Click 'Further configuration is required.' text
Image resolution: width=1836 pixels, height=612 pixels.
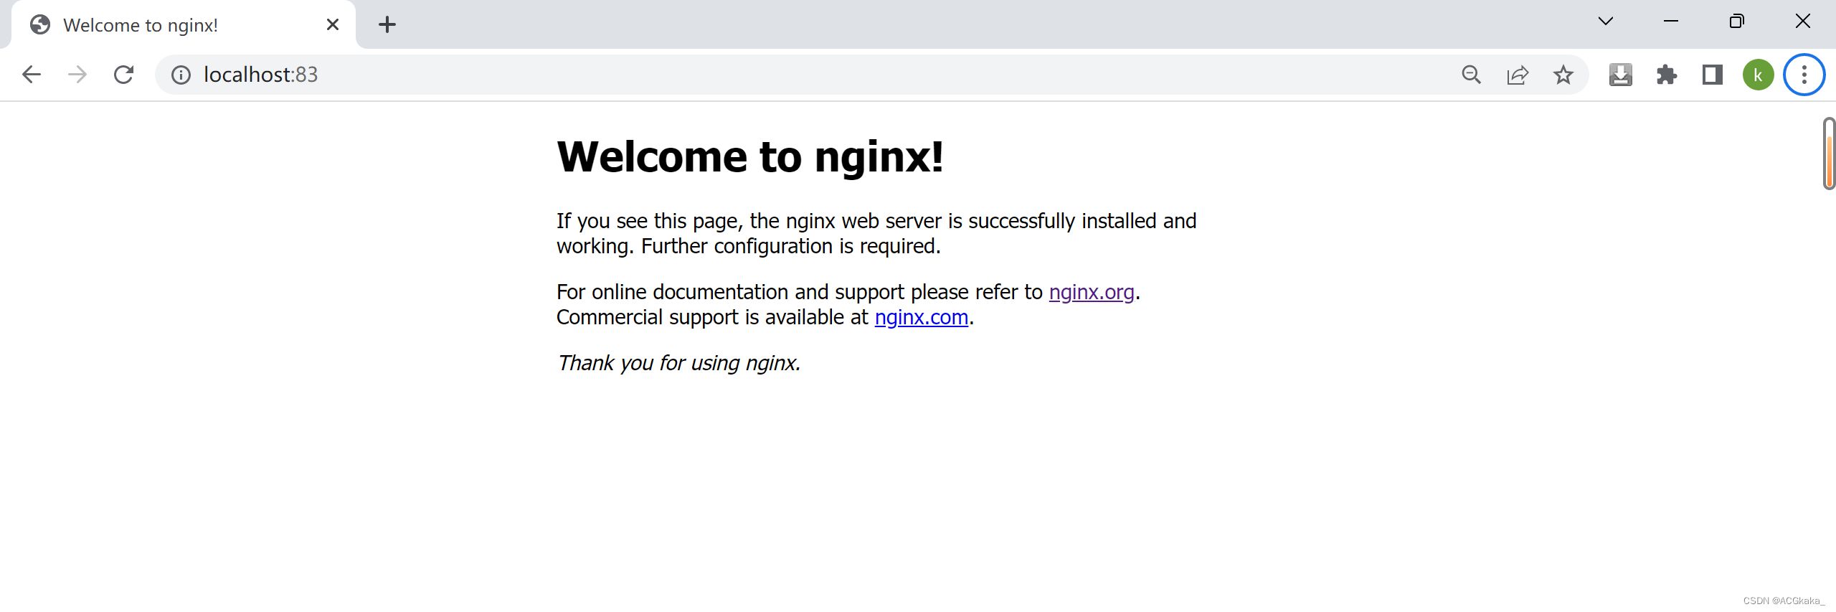click(790, 246)
